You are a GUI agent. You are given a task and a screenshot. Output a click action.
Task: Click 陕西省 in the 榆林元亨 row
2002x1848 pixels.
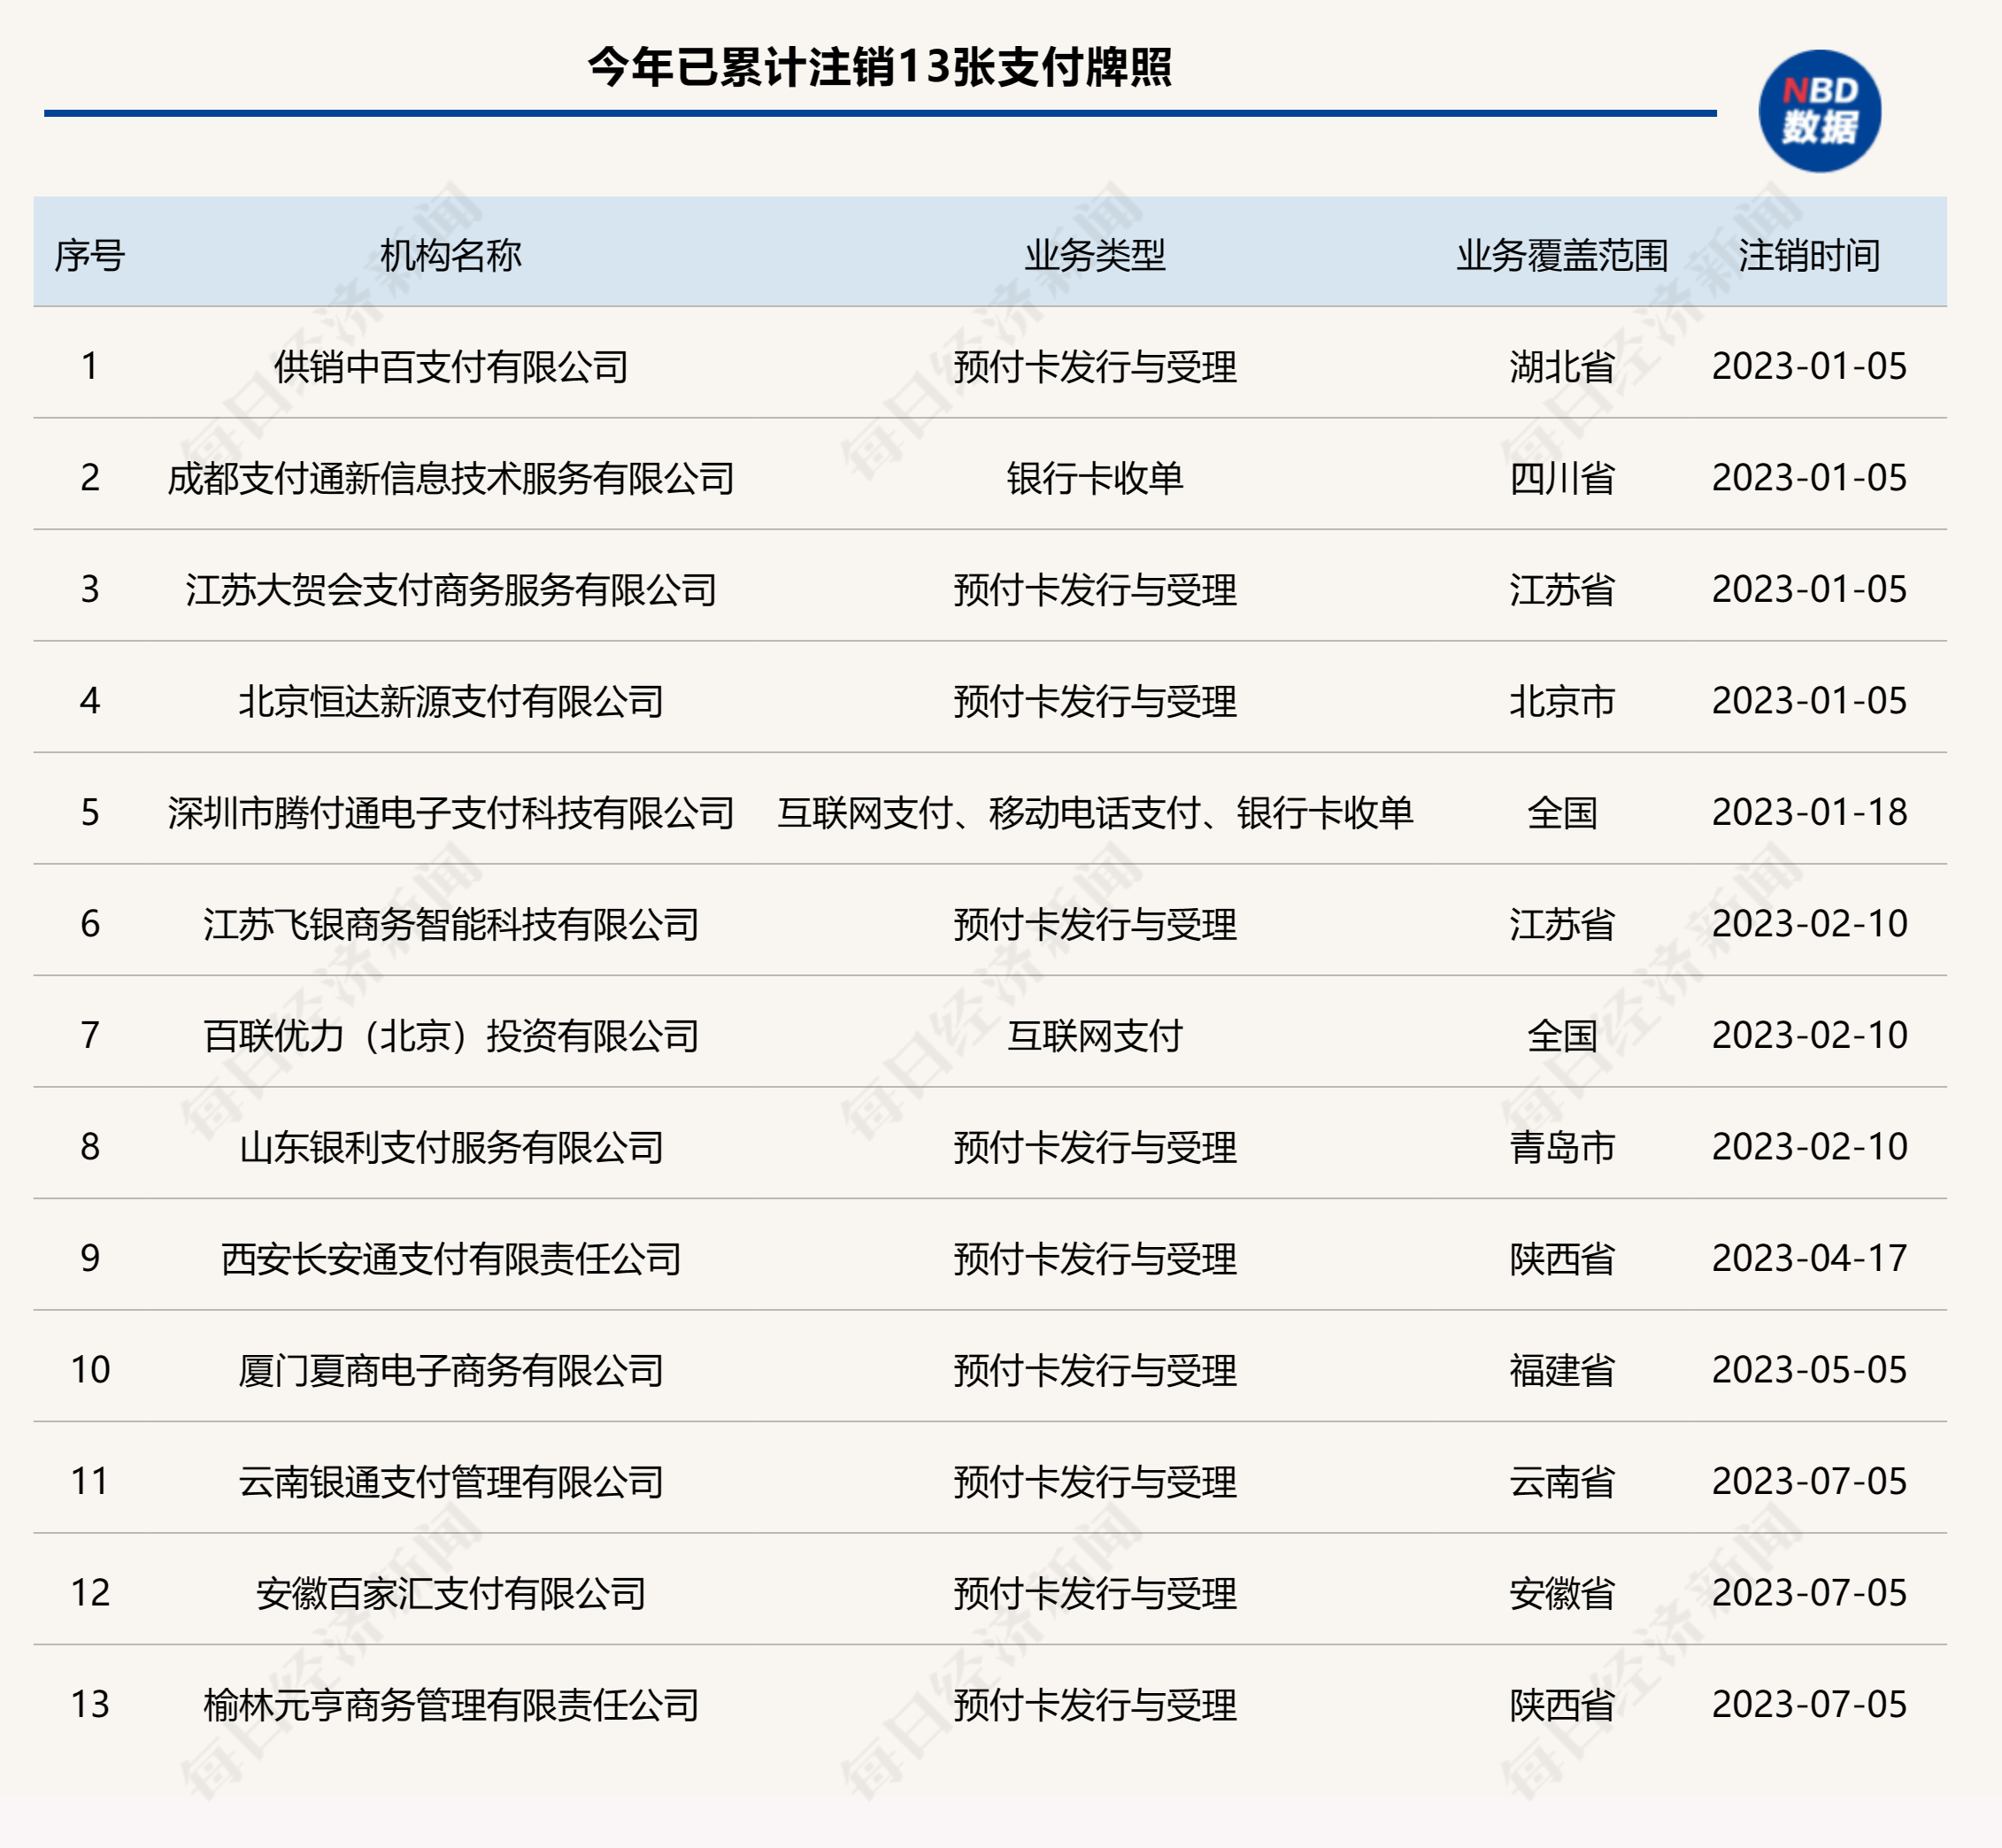(1562, 1705)
